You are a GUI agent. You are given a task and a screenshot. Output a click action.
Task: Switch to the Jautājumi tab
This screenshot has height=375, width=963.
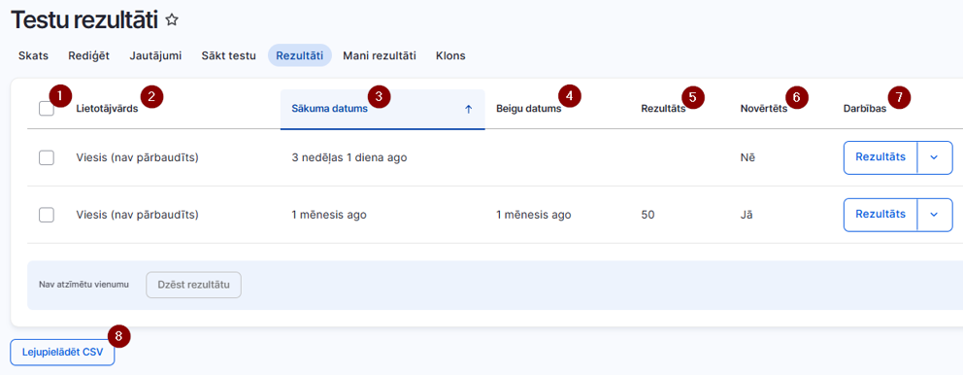(155, 55)
